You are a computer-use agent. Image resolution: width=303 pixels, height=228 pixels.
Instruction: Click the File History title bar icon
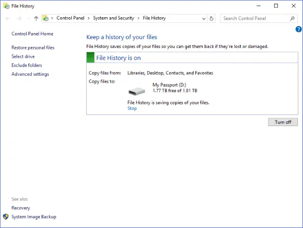pos(6,6)
